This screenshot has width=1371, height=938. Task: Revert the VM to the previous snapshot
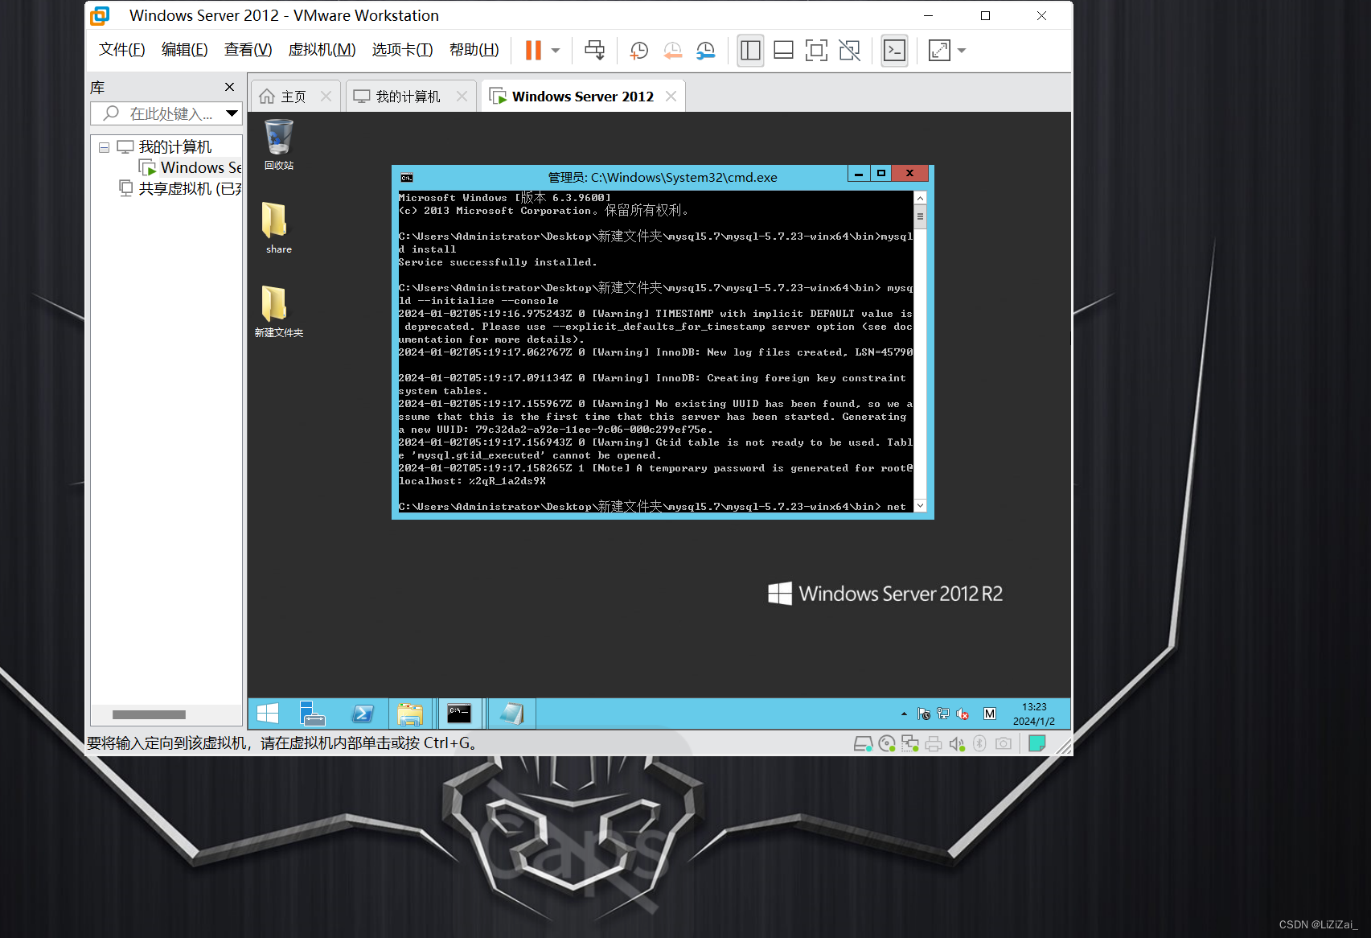tap(672, 50)
